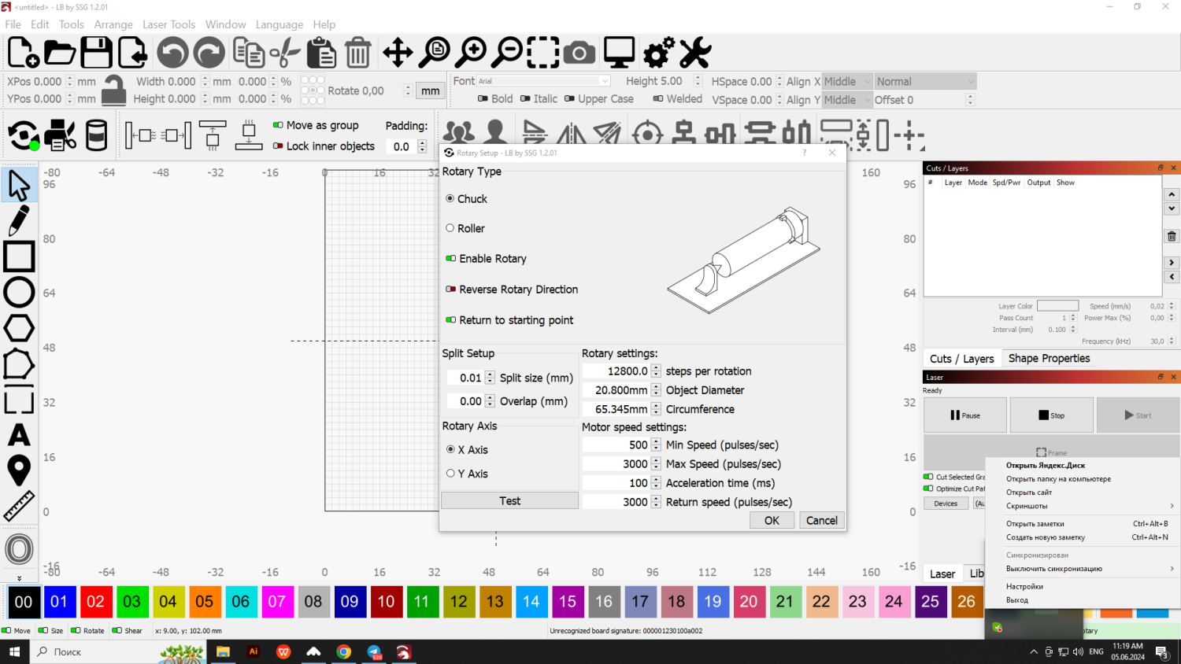Switch to the Shape Properties tab

tap(1049, 358)
